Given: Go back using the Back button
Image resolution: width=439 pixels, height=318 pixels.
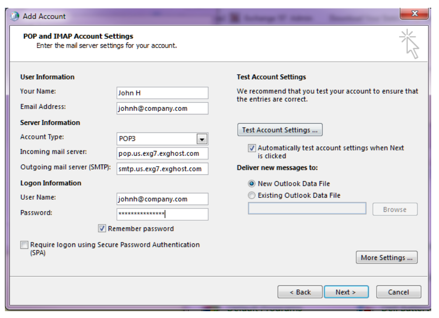Looking at the screenshot, I should click(300, 292).
